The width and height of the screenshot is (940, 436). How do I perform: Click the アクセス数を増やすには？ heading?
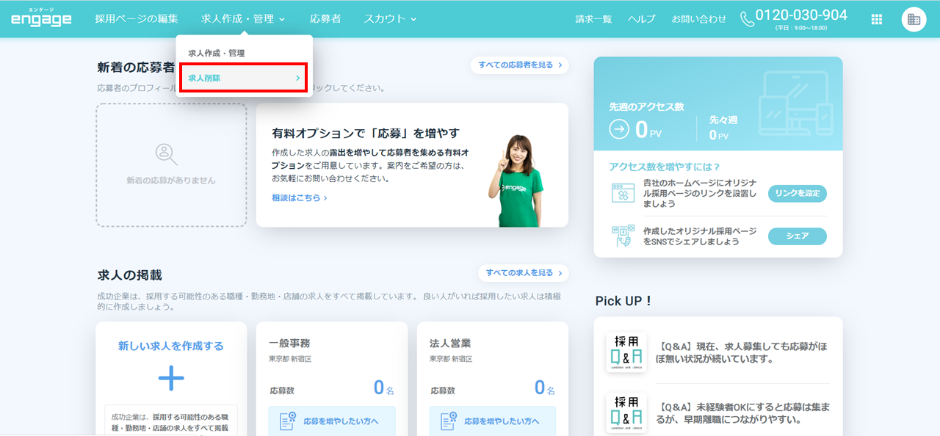coord(665,167)
